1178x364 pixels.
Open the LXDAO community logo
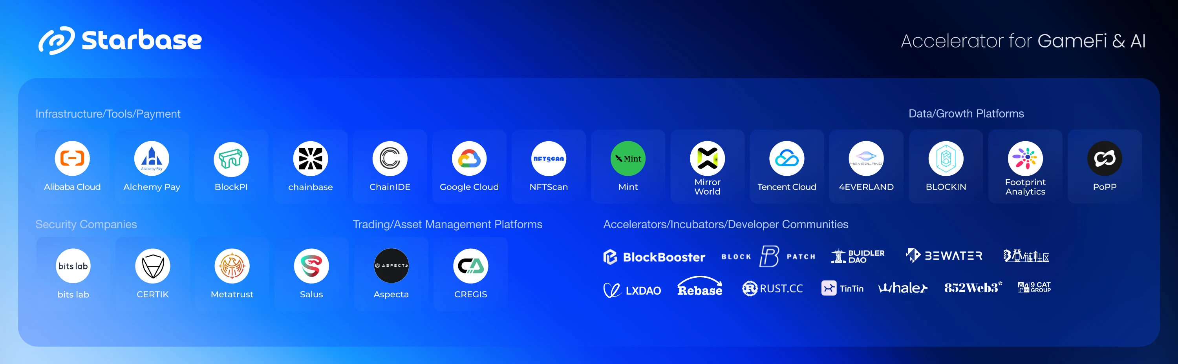tap(632, 290)
